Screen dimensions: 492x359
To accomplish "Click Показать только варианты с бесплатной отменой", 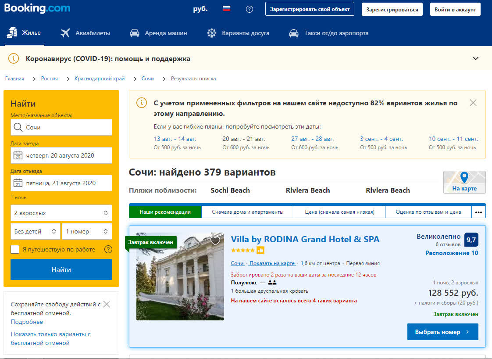I will (x=50, y=338).
